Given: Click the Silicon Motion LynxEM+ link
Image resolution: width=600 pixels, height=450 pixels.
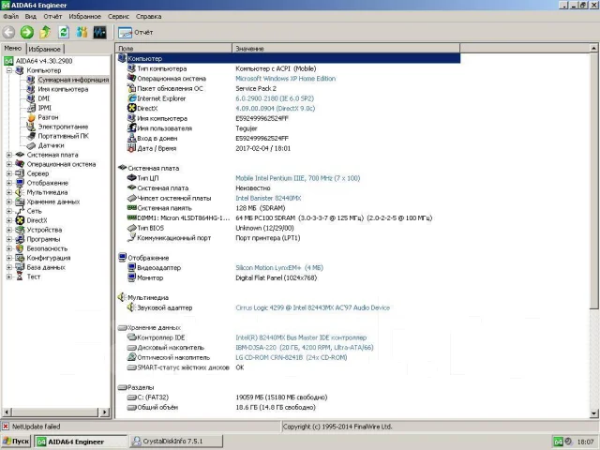Looking at the screenshot, I should coord(279,268).
